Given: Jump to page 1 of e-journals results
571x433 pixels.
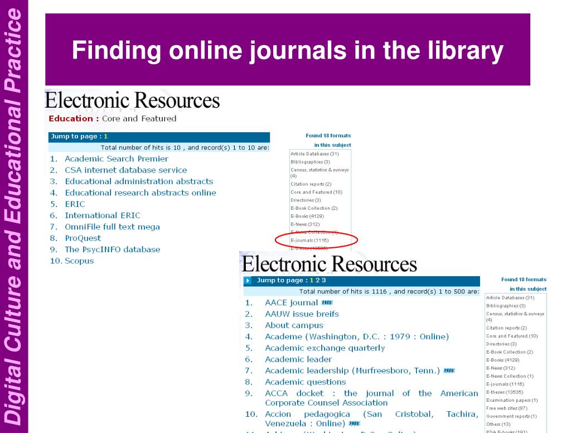Looking at the screenshot, I should click(x=311, y=280).
